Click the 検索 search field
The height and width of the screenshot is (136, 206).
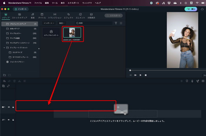94,23
